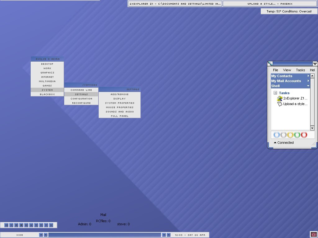Select the green status ring
Screen dimensions: 318x238
click(297, 135)
